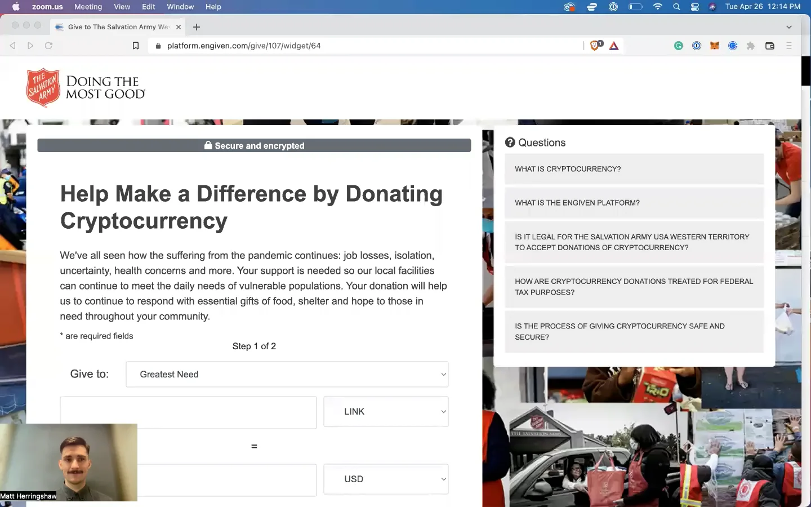Click the cryptocurrency amount input field

click(188, 412)
